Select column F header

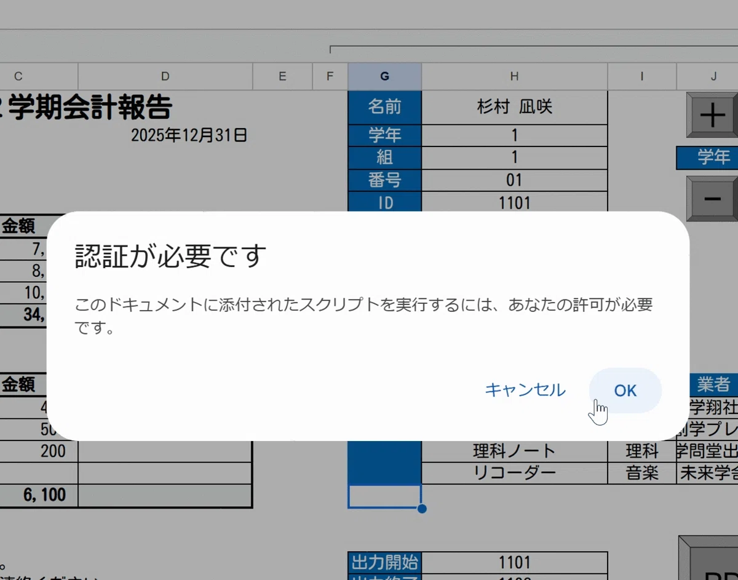[330, 76]
